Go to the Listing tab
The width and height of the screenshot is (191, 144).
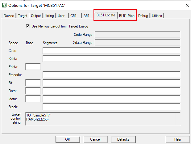click(49, 16)
